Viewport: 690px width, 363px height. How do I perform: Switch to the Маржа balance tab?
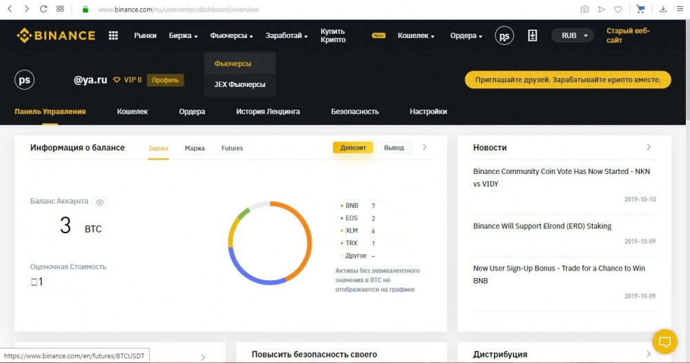(x=195, y=148)
